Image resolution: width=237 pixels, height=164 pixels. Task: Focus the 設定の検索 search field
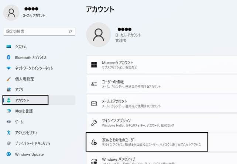pos(39,31)
